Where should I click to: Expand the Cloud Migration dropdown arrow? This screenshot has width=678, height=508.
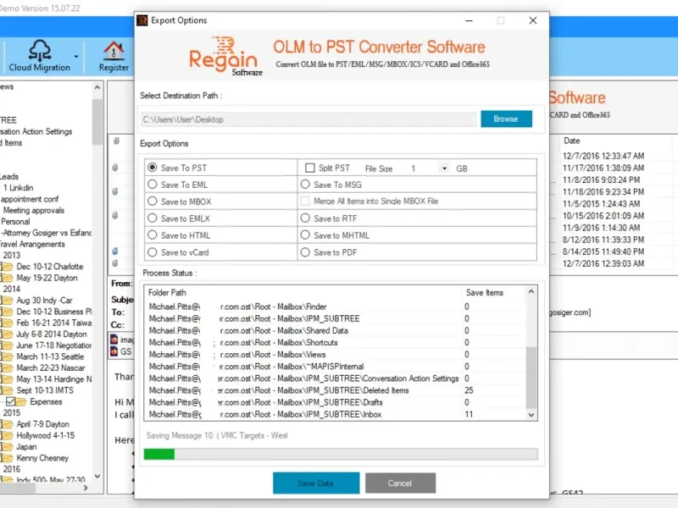click(76, 57)
